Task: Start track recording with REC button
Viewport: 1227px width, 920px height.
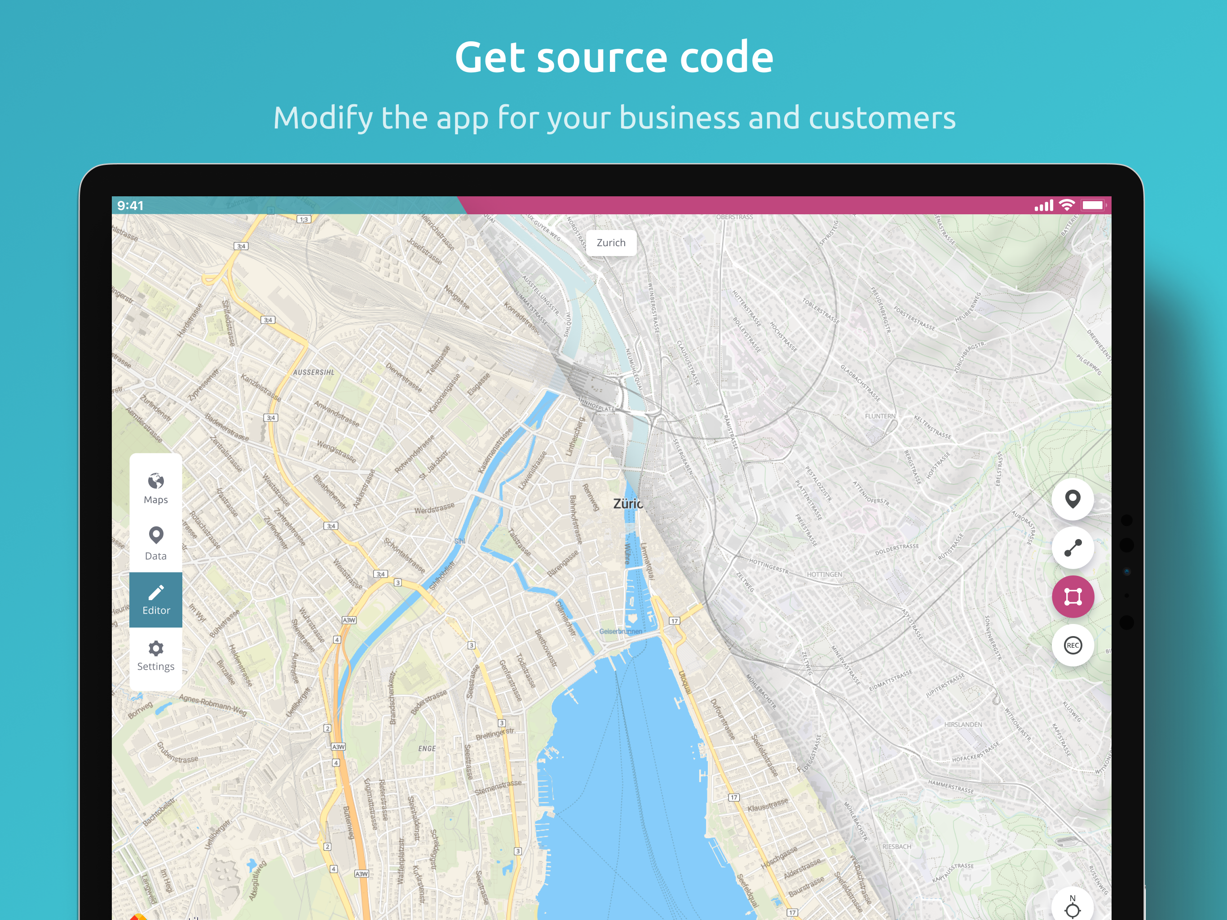Action: point(1072,646)
